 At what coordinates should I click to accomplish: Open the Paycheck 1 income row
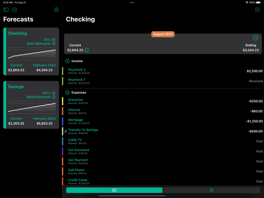[x=163, y=81]
